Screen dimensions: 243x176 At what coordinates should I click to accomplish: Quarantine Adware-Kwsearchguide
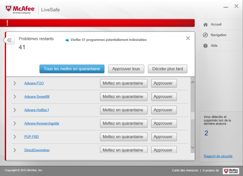[x=124, y=124]
